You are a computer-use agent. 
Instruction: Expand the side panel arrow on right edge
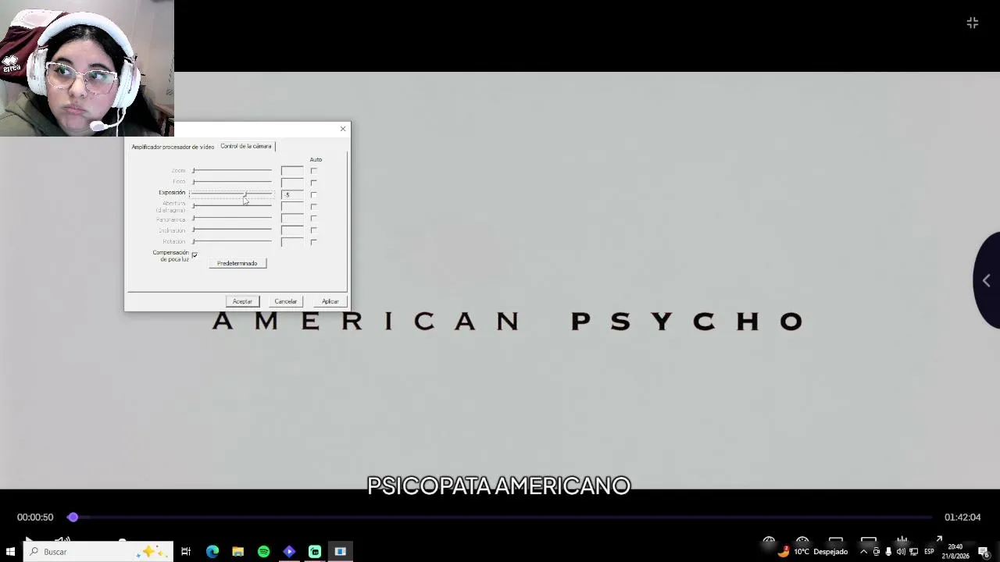(987, 281)
